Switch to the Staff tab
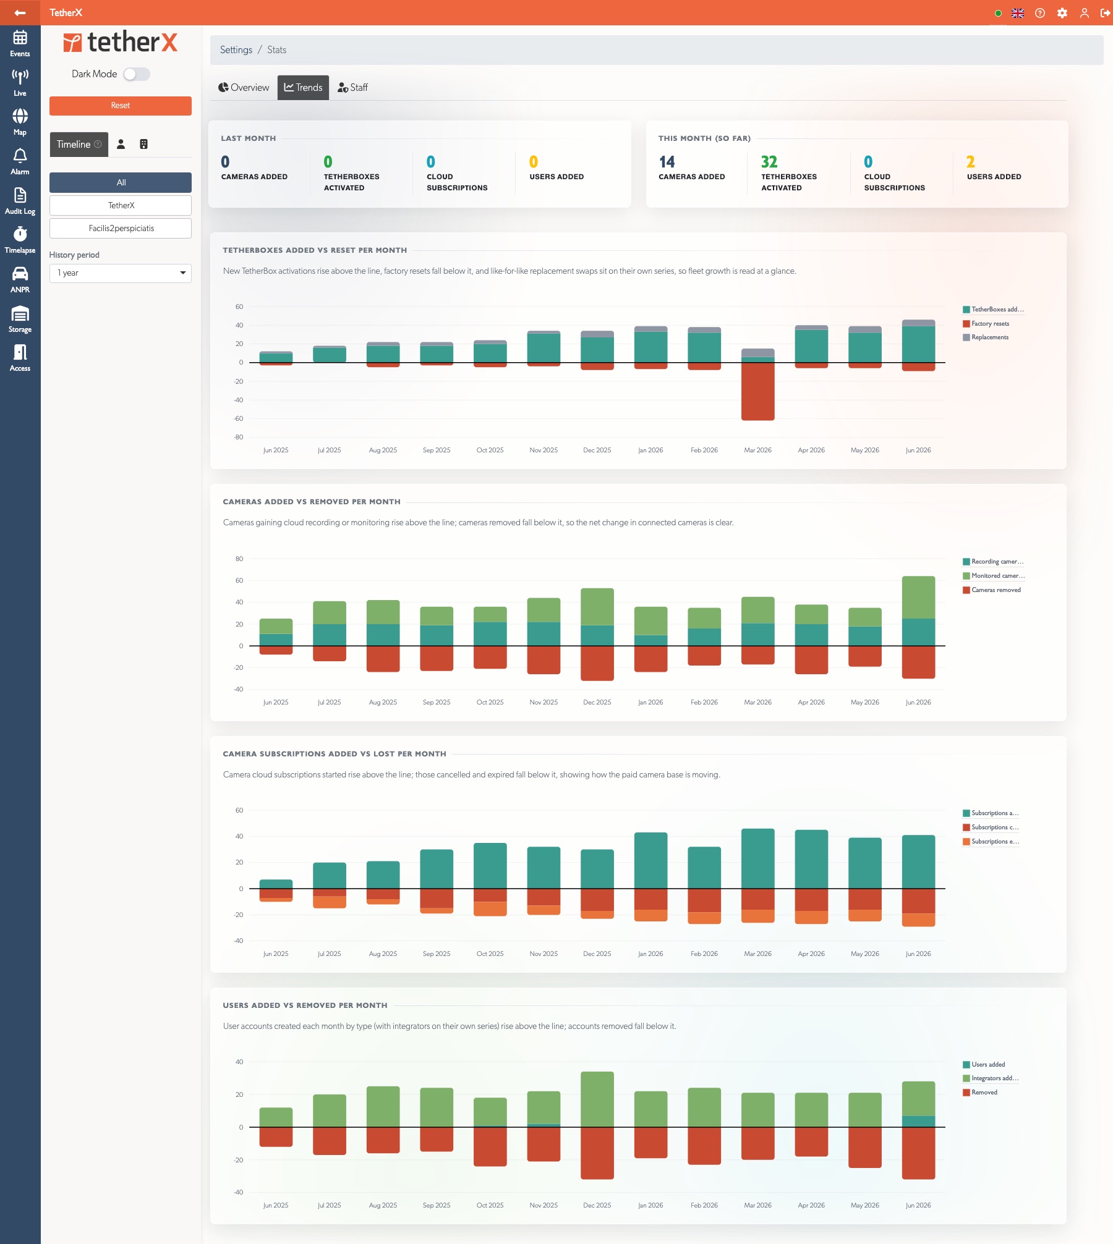Screen dimensions: 1113x1244 coord(352,88)
